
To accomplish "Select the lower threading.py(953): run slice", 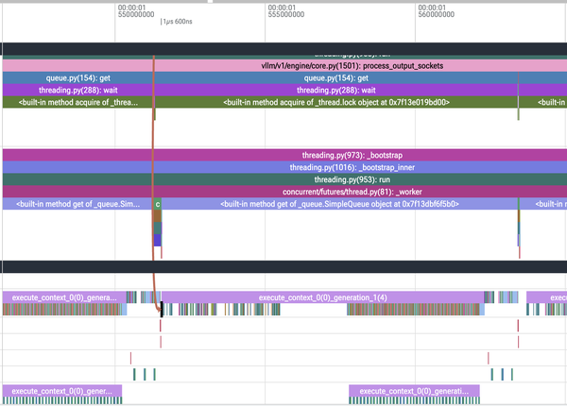I will pos(285,179).
